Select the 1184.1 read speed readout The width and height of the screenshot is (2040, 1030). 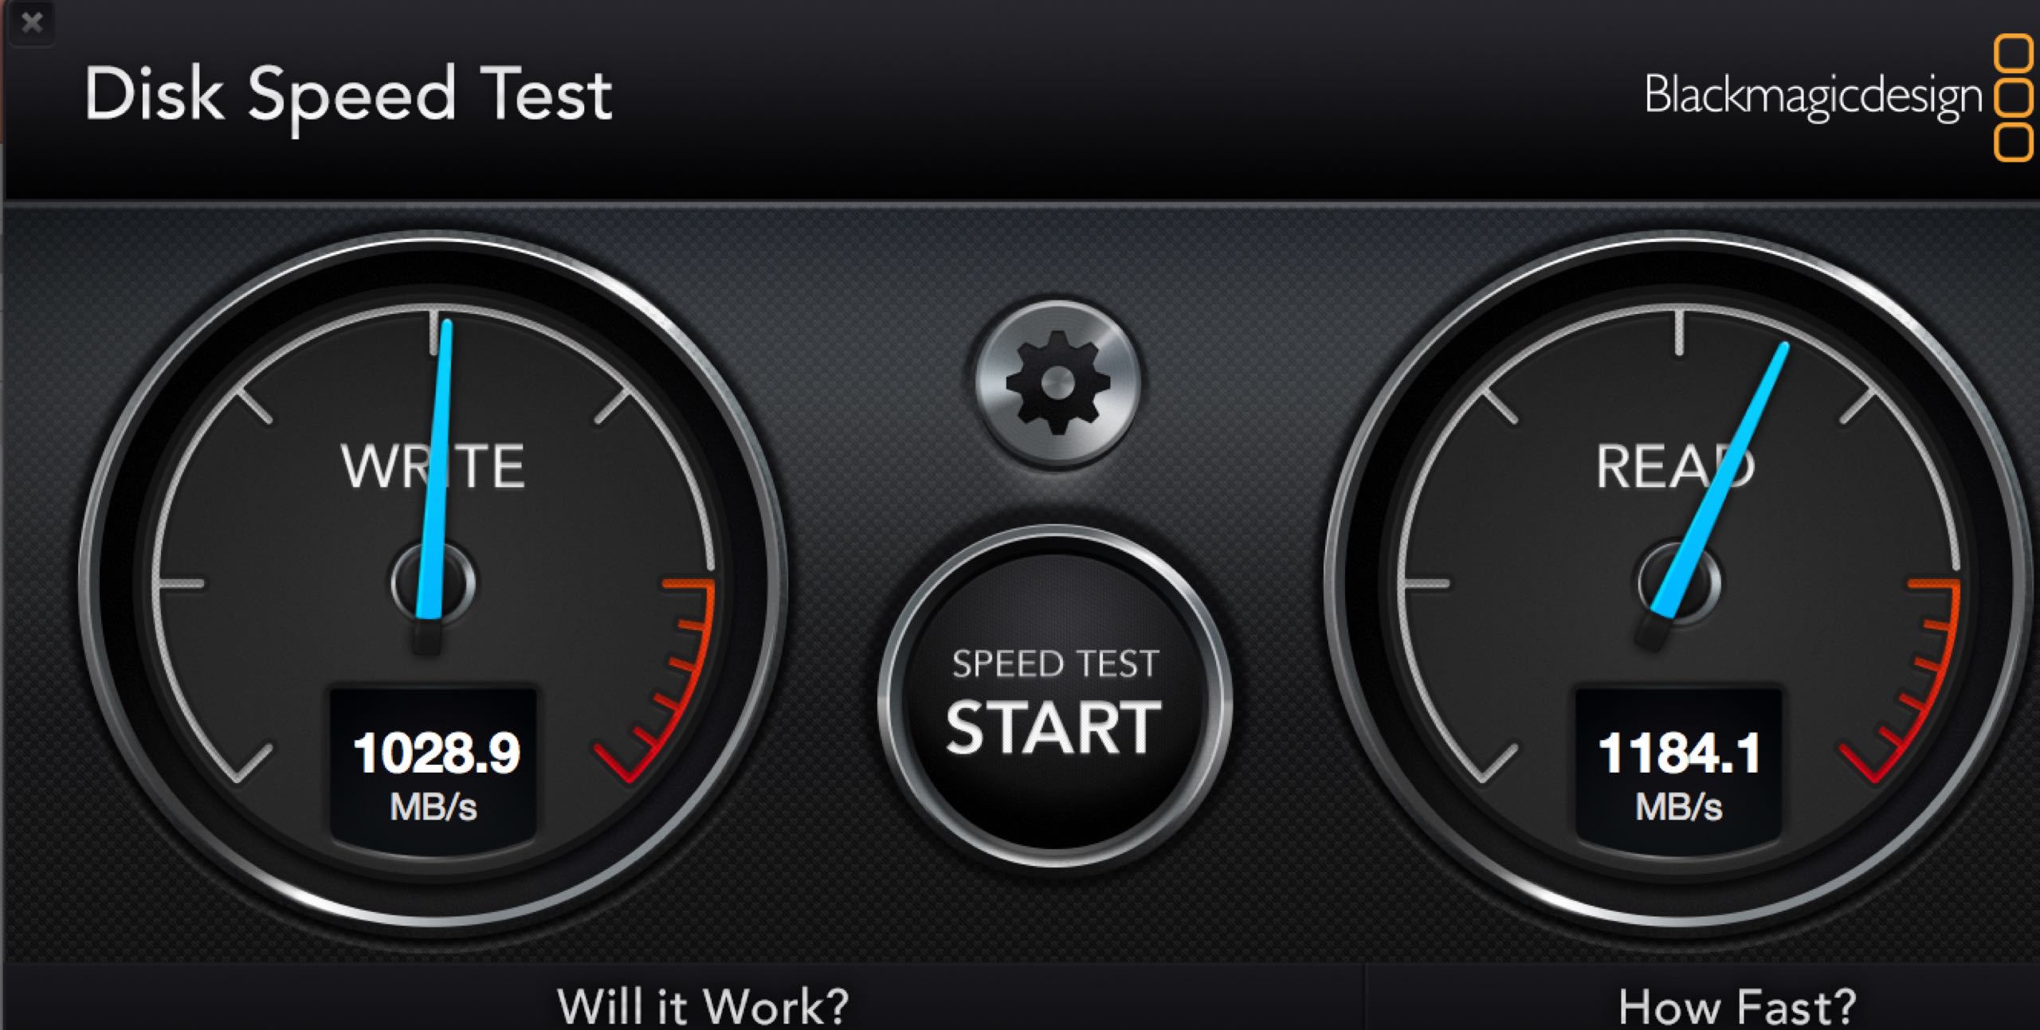(1679, 753)
